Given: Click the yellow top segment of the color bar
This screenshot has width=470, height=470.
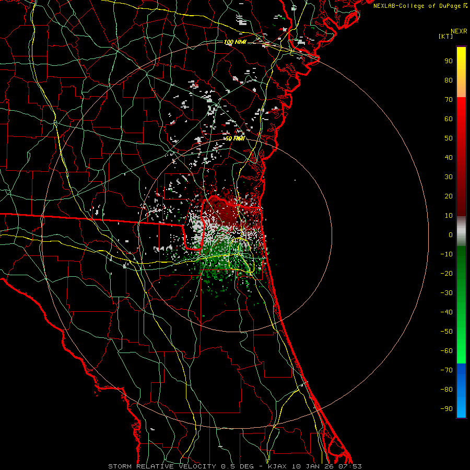Looking at the screenshot, I should (461, 72).
